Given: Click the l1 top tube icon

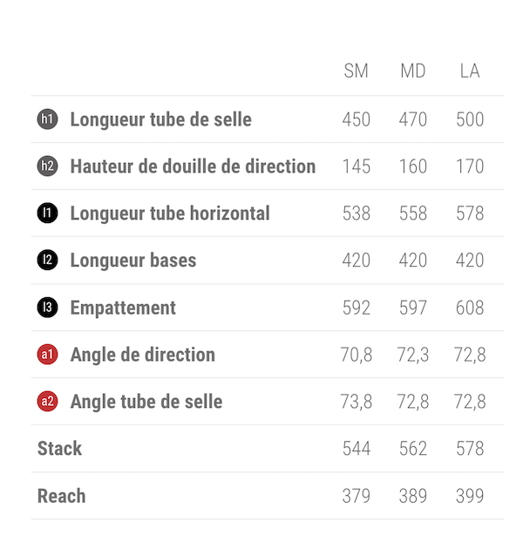Looking at the screenshot, I should (x=47, y=213).
